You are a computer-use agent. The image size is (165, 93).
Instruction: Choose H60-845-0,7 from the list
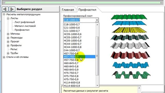click(x=79, y=63)
